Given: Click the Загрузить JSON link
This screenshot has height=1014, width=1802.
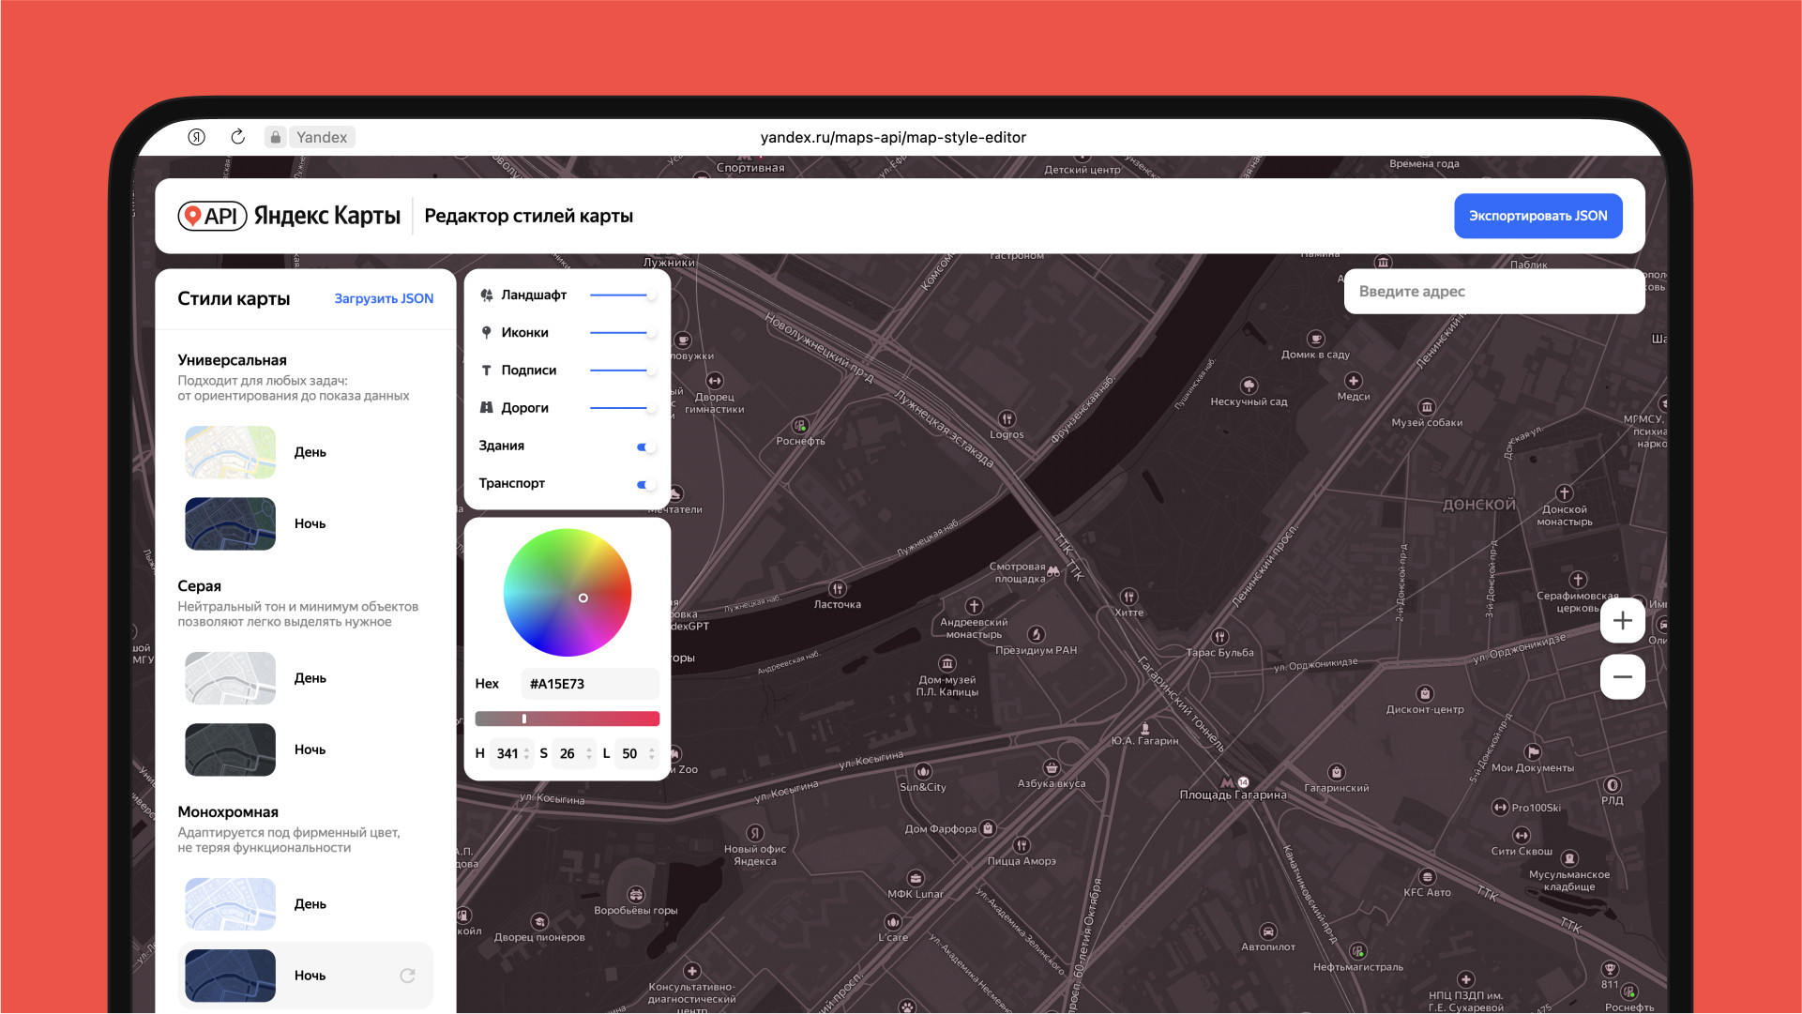Looking at the screenshot, I should pyautogui.click(x=384, y=298).
